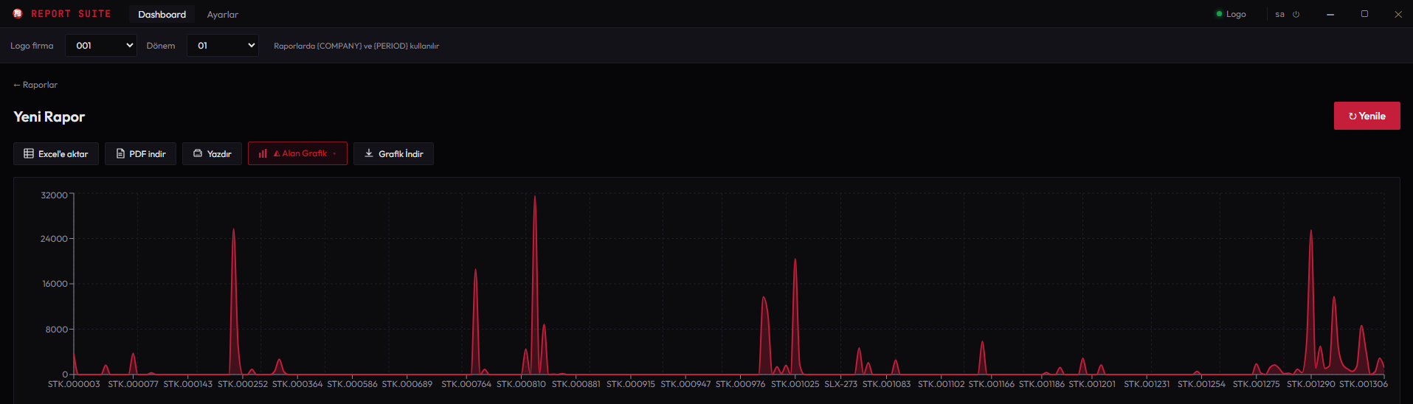1413x404 pixels.
Task: Click the tallest peak near STK.000810
Action: tap(535, 199)
